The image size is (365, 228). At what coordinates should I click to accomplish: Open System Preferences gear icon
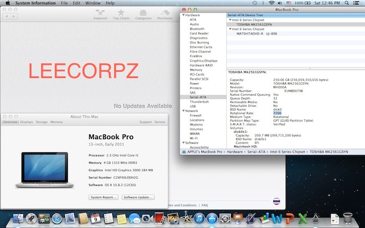(x=225, y=219)
